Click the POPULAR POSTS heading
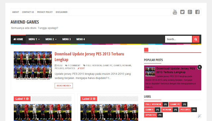This screenshot has height=121, width=212. pos(153,60)
